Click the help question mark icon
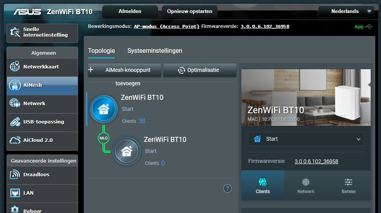The image size is (381, 213). (228, 189)
